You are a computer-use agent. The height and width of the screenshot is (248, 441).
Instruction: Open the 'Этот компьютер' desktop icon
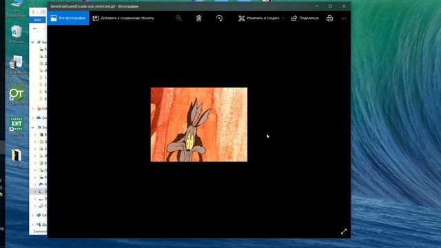click(17, 9)
